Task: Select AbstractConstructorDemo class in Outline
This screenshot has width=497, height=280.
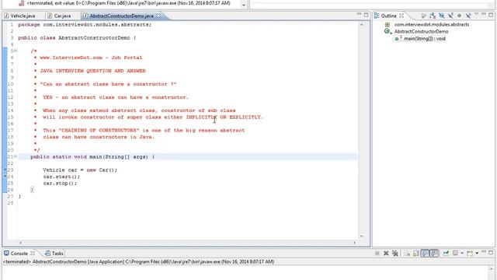Action: [x=421, y=31]
